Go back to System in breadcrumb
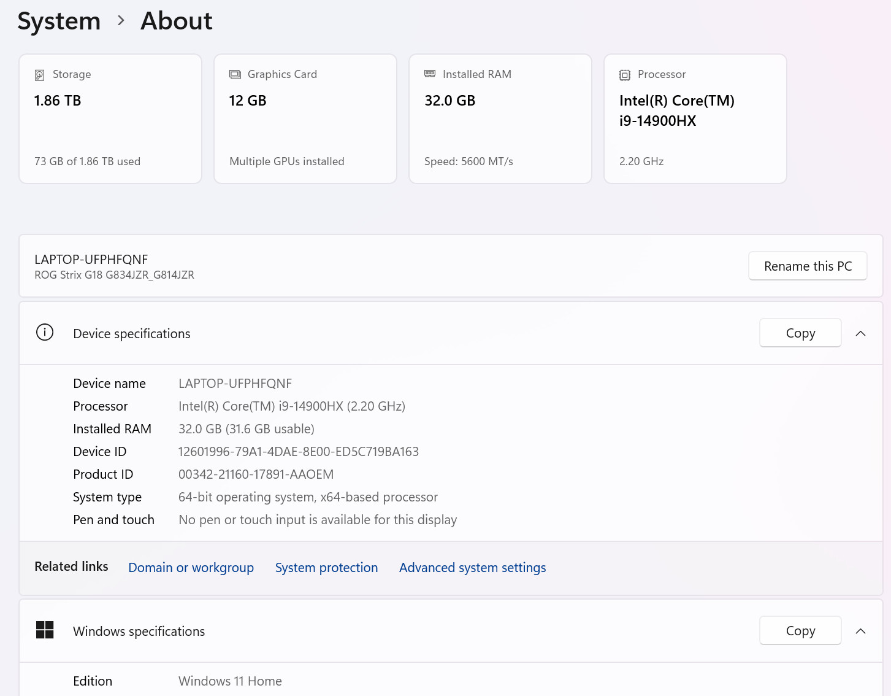The height and width of the screenshot is (696, 891). (59, 21)
